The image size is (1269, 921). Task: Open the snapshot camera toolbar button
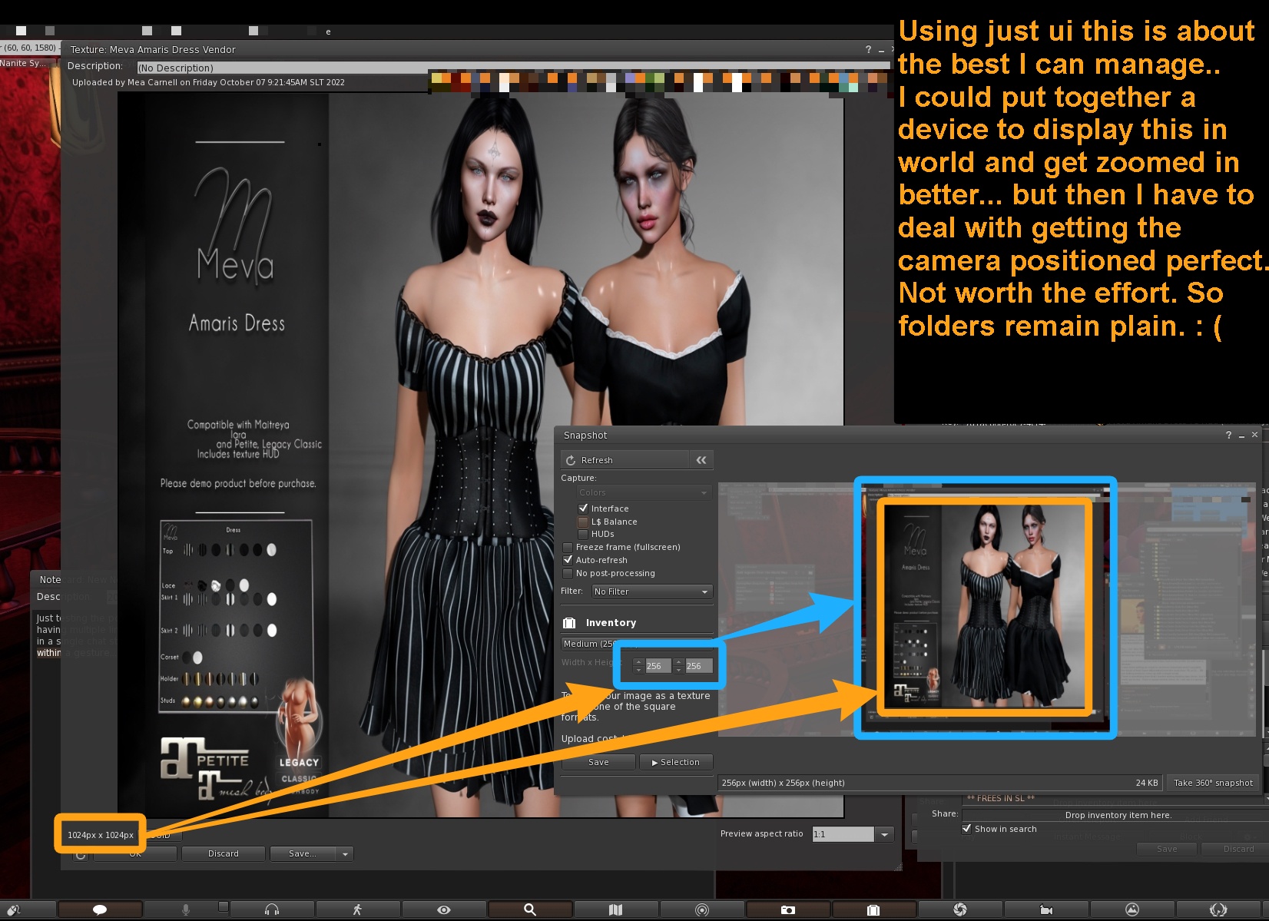click(788, 909)
